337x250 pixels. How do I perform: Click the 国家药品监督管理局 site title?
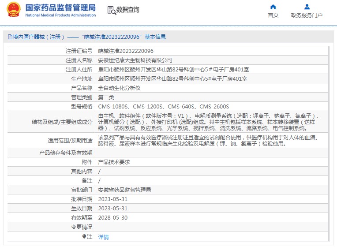click(x=60, y=7)
